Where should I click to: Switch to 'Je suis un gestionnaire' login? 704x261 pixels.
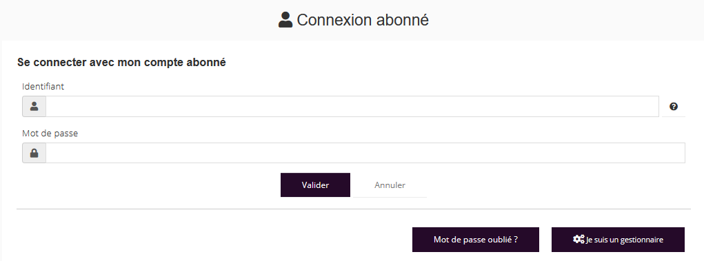[618, 240]
